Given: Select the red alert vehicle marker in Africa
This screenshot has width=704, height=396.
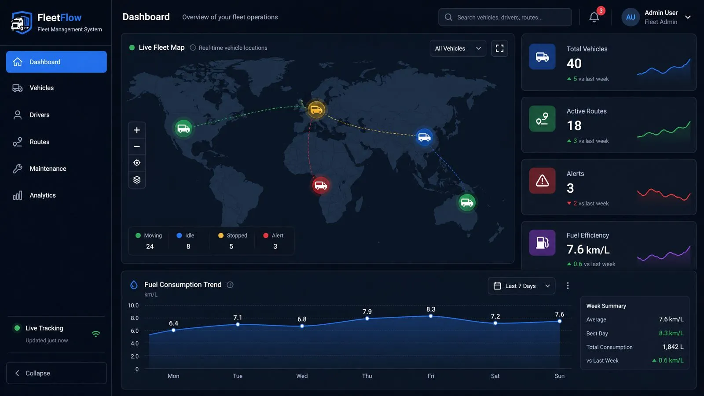Looking at the screenshot, I should point(321,185).
